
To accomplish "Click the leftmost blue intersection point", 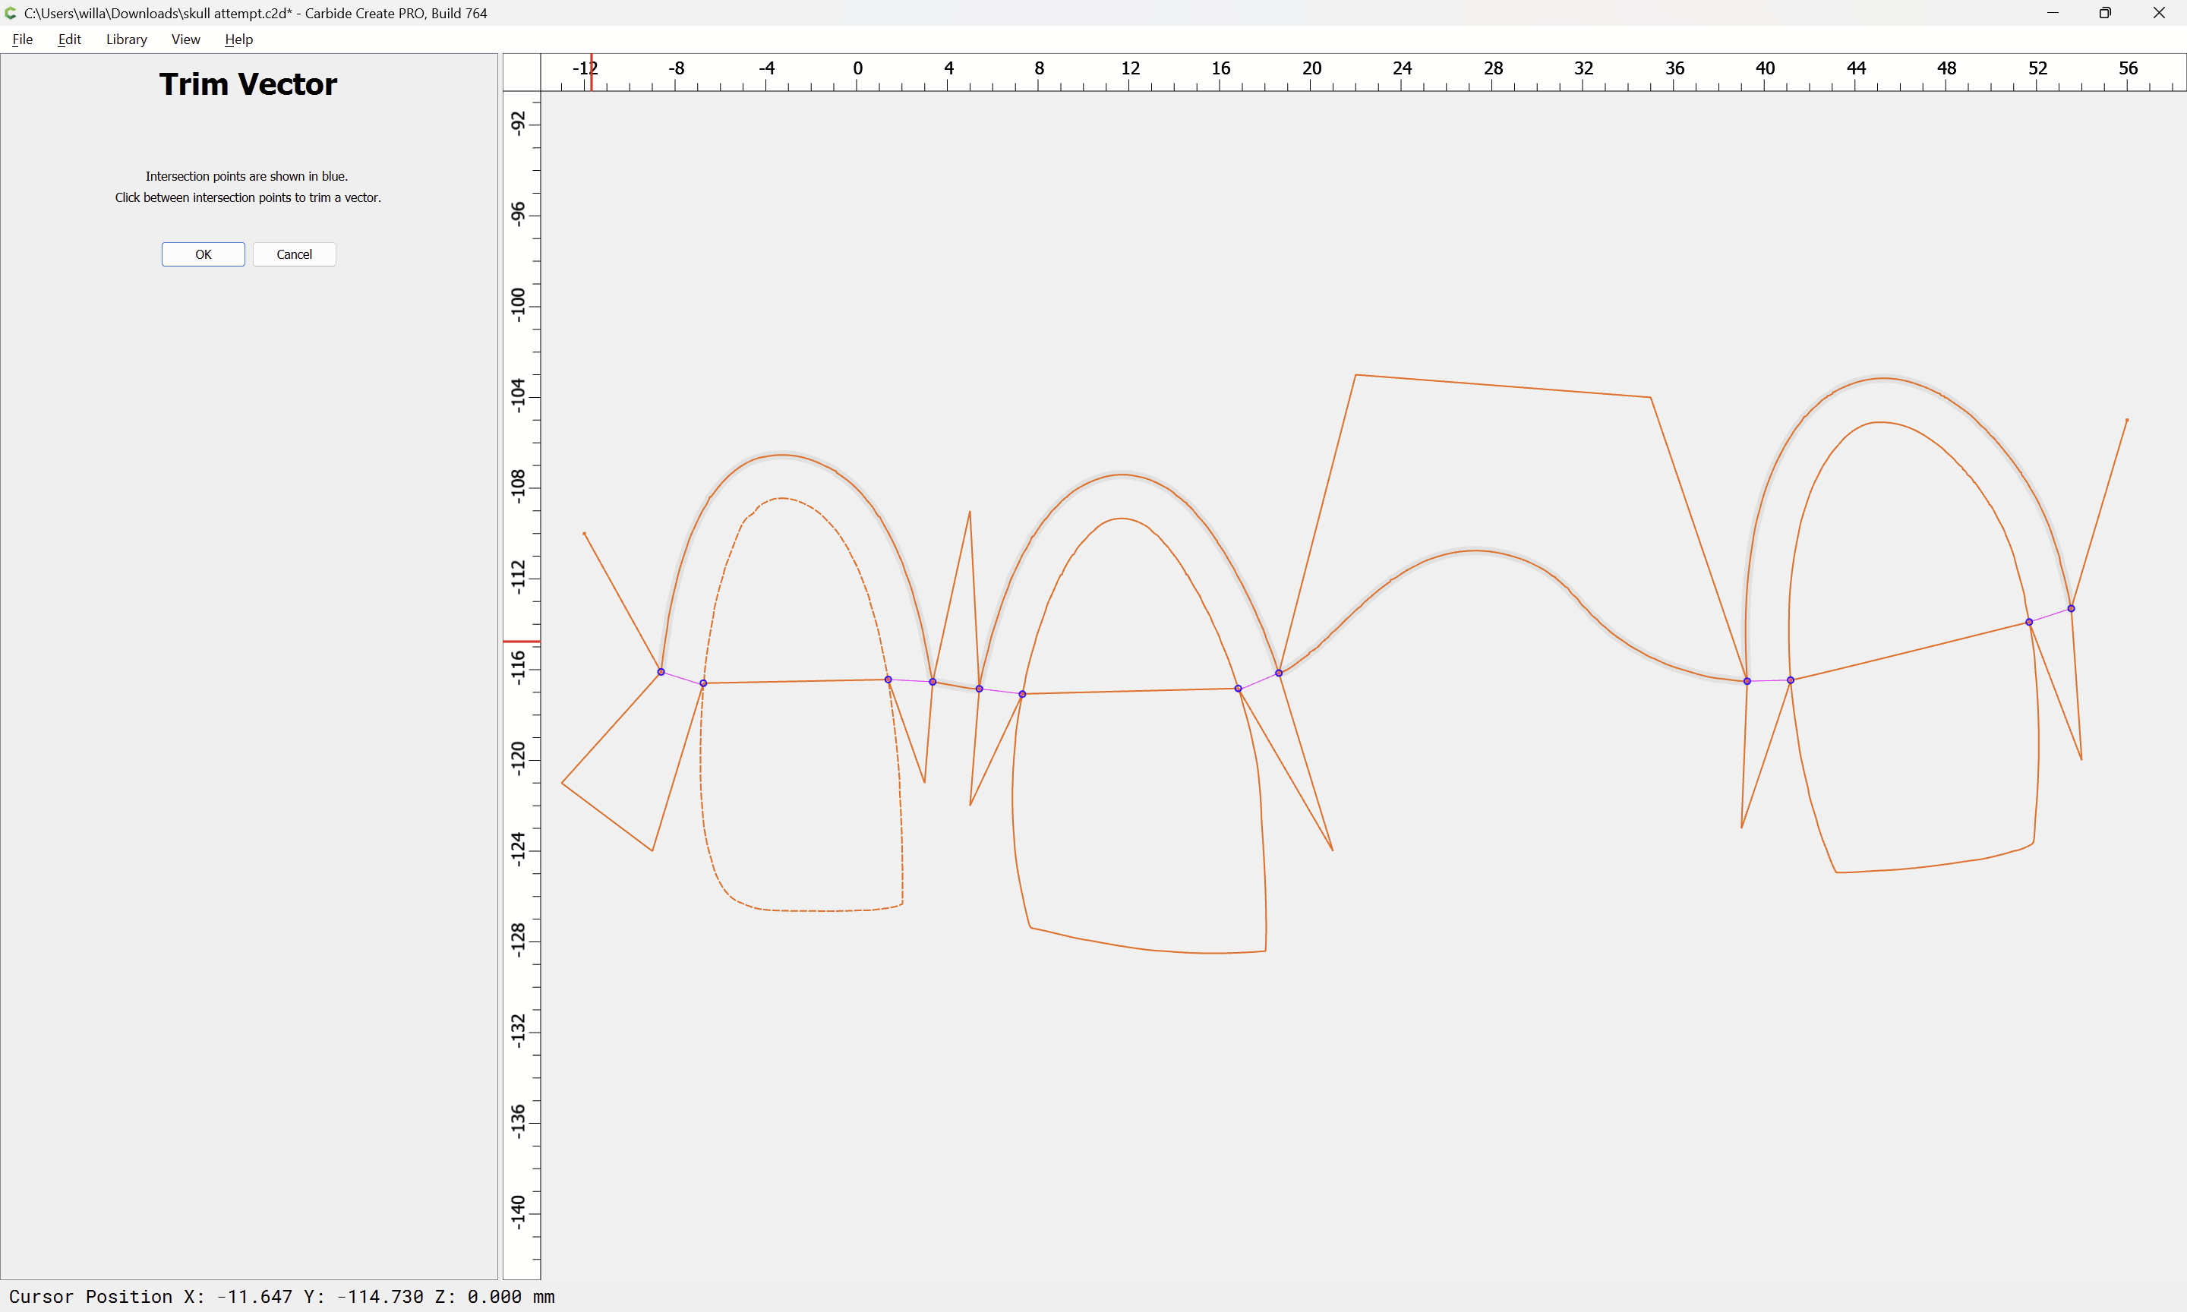I will [x=661, y=672].
